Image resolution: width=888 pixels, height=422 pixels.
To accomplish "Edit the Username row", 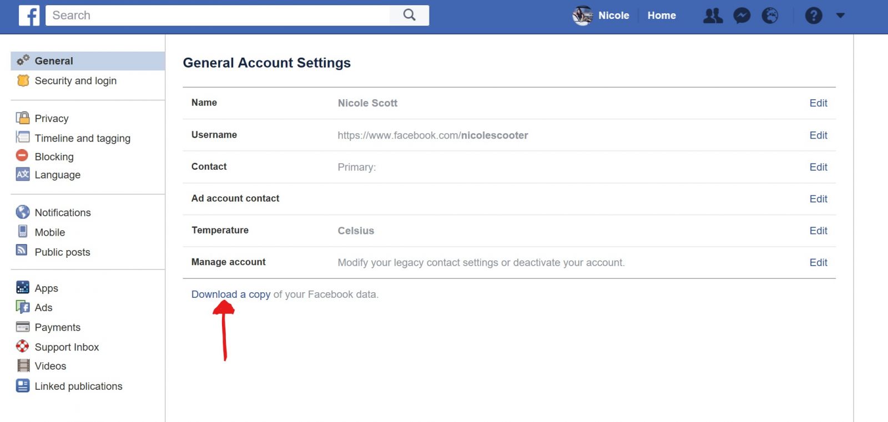I will click(818, 135).
